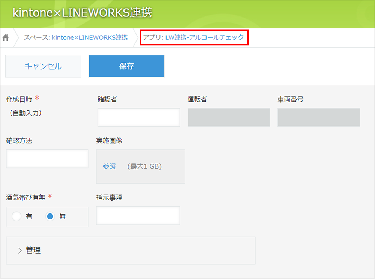Click the キャンセル button
Image resolution: width=375 pixels, height=279 pixels.
pos(43,66)
